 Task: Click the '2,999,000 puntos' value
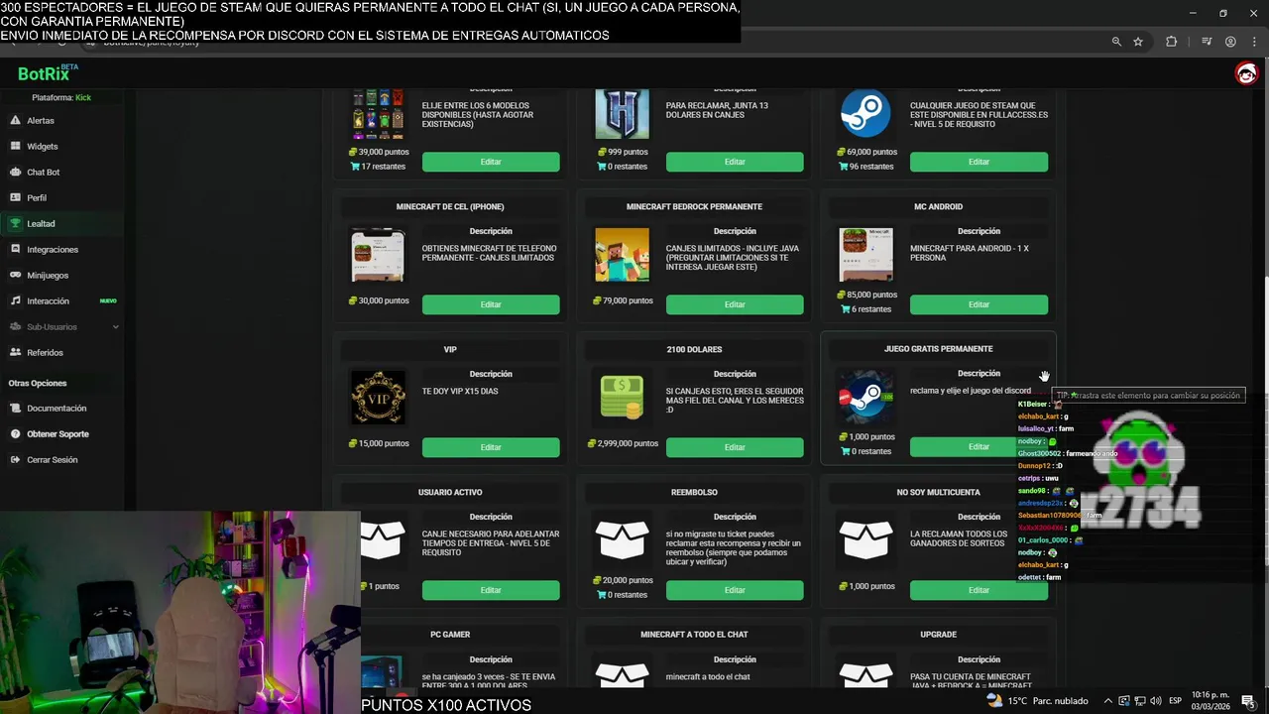[x=628, y=443]
